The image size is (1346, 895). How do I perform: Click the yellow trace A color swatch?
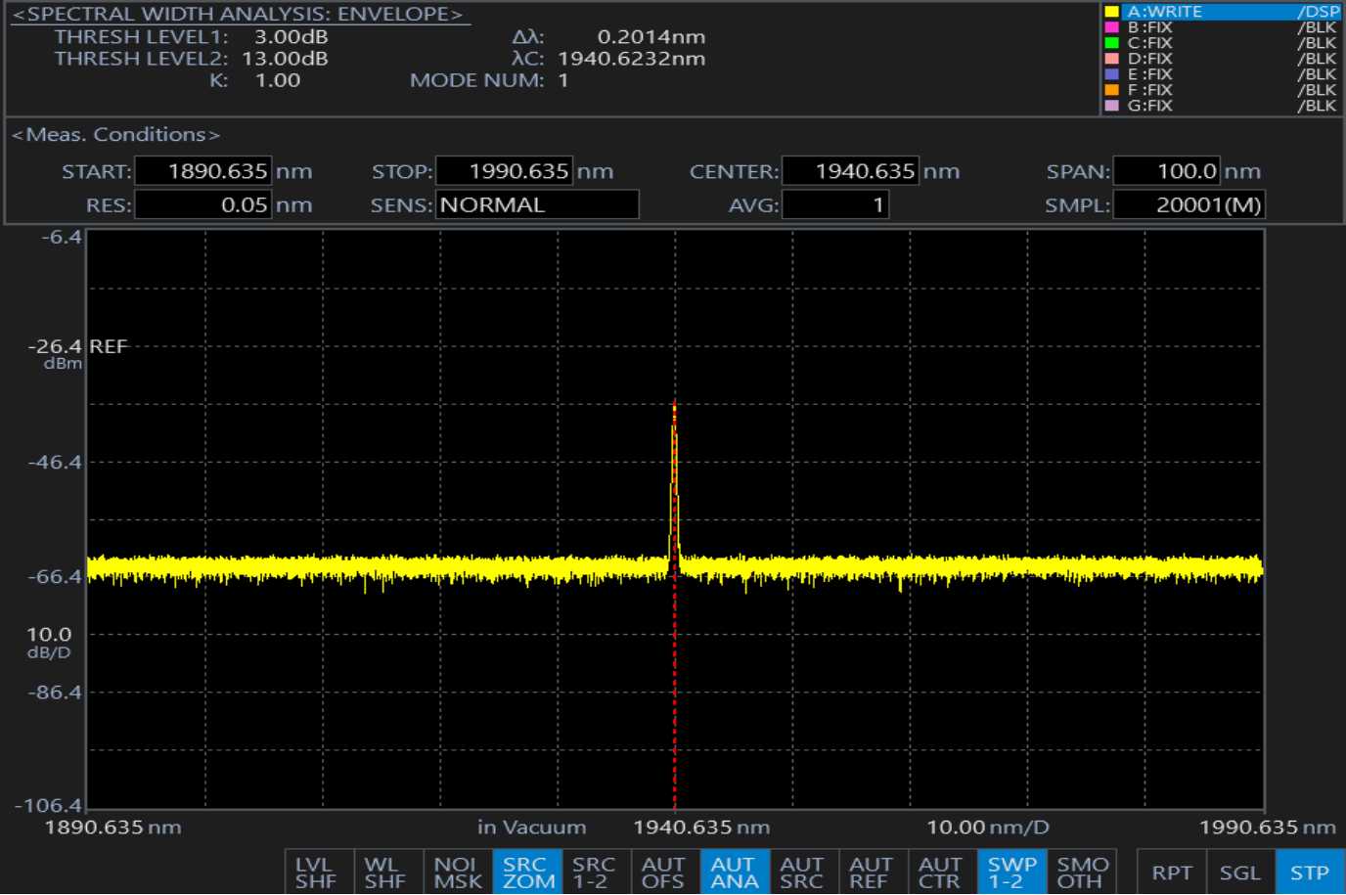tap(1111, 12)
